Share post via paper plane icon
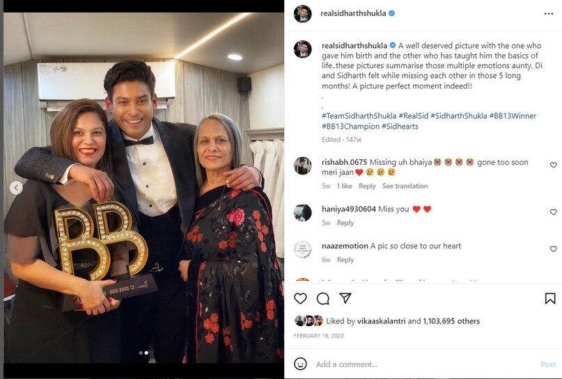562x379 pixels. (x=345, y=298)
